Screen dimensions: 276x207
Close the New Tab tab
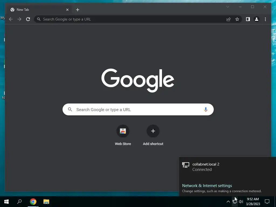(x=67, y=10)
